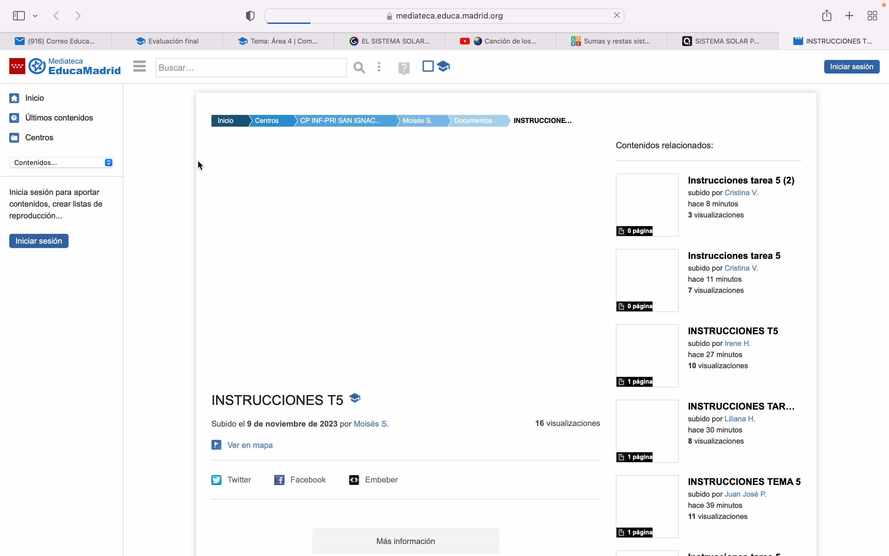Open the hamburger menu icon
The height and width of the screenshot is (556, 889).
point(139,66)
